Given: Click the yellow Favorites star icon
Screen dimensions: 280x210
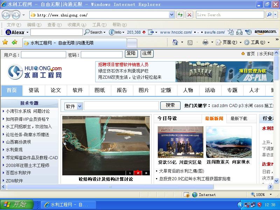Looking at the screenshot, I should (6, 42).
